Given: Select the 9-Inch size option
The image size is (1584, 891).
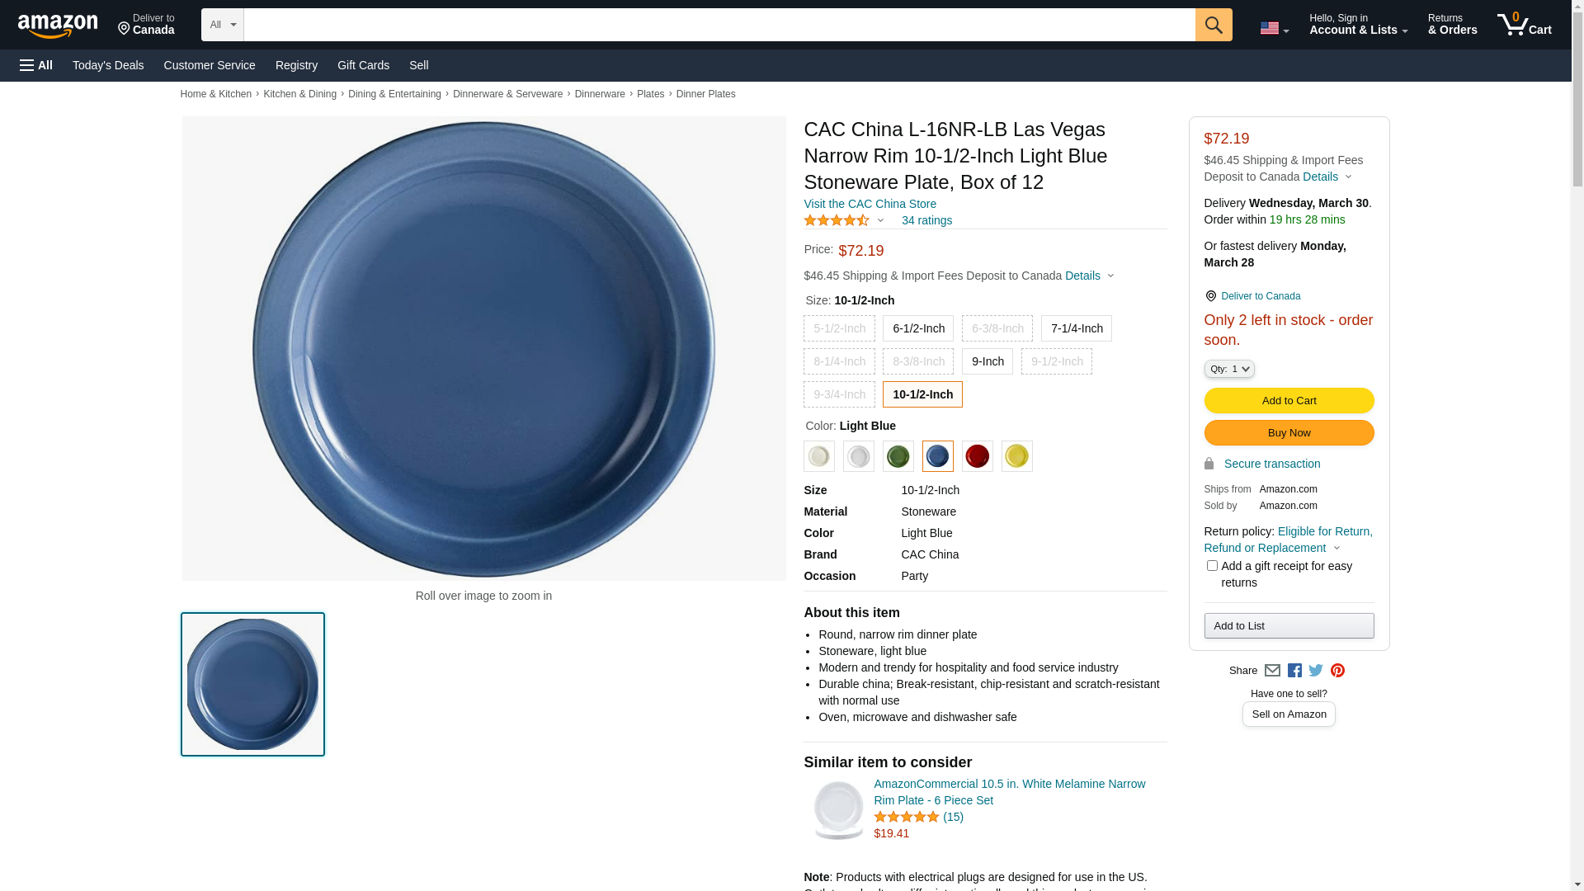Looking at the screenshot, I should (x=988, y=361).
